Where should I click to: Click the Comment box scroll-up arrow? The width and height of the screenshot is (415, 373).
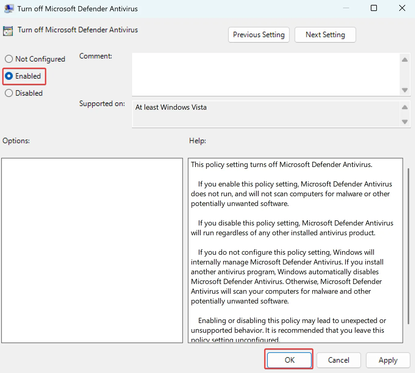(x=405, y=60)
